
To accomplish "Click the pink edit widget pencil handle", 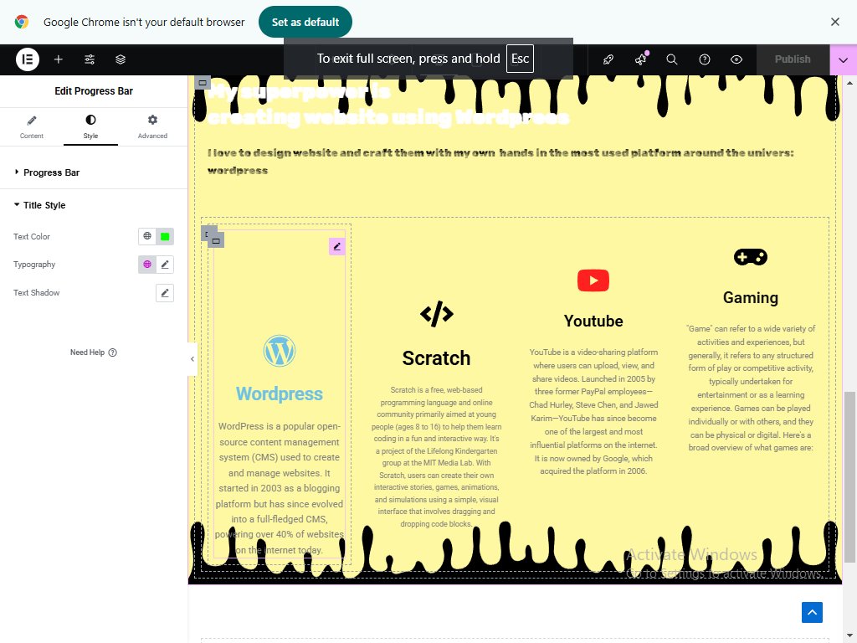I will (x=336, y=247).
